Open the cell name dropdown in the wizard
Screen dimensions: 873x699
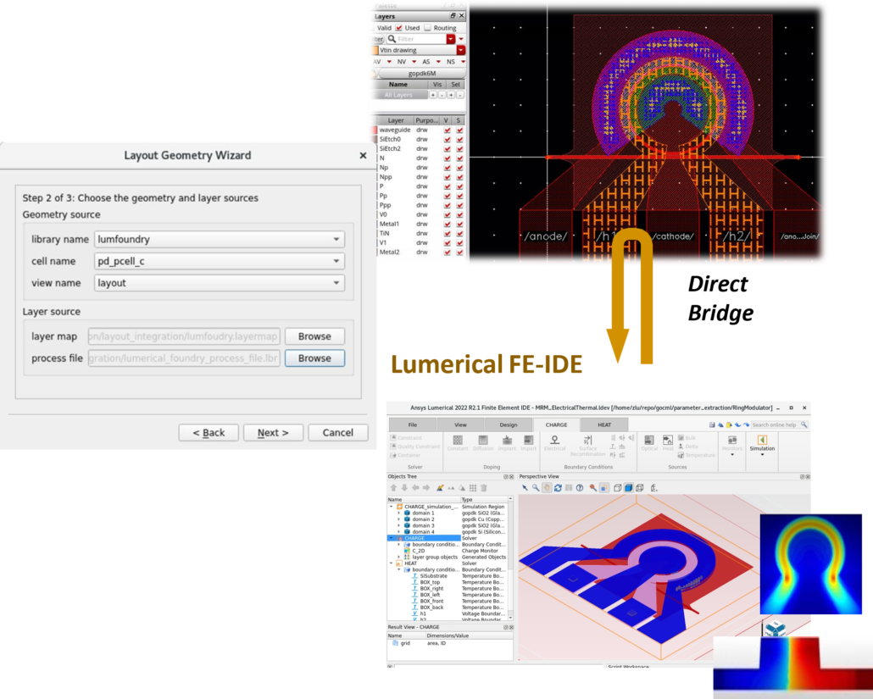[336, 262]
